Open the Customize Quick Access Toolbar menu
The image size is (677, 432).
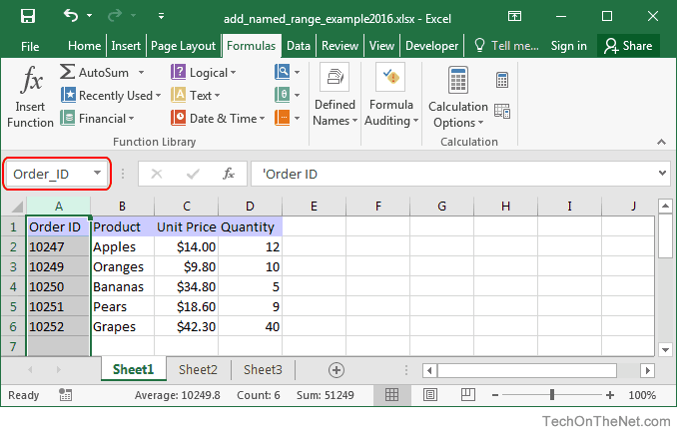[x=161, y=16]
